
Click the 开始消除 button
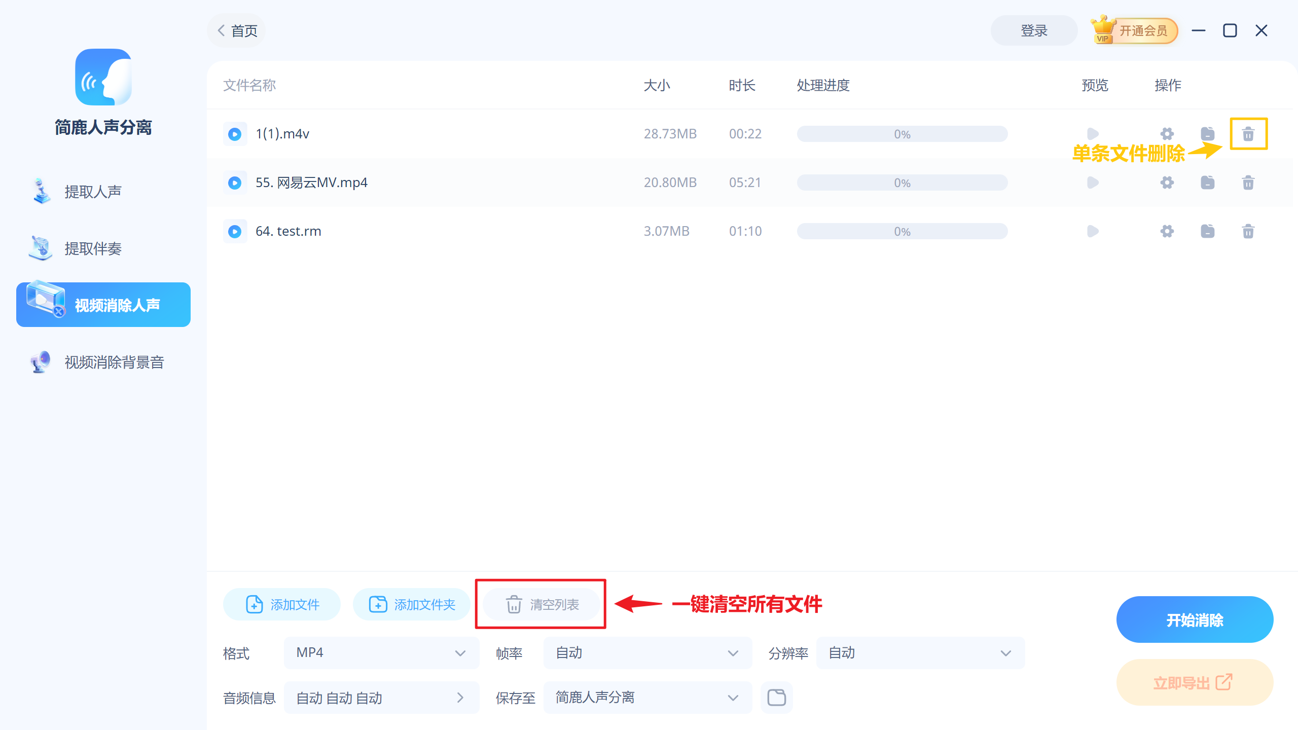coord(1195,619)
